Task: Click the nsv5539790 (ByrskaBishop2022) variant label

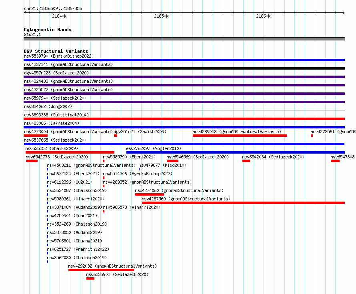Action: click(59, 56)
